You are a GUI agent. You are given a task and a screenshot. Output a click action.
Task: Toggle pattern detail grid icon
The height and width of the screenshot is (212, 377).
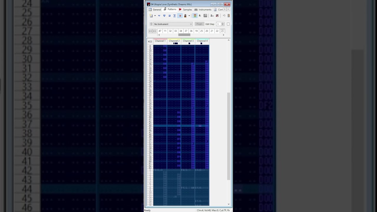(x=205, y=16)
